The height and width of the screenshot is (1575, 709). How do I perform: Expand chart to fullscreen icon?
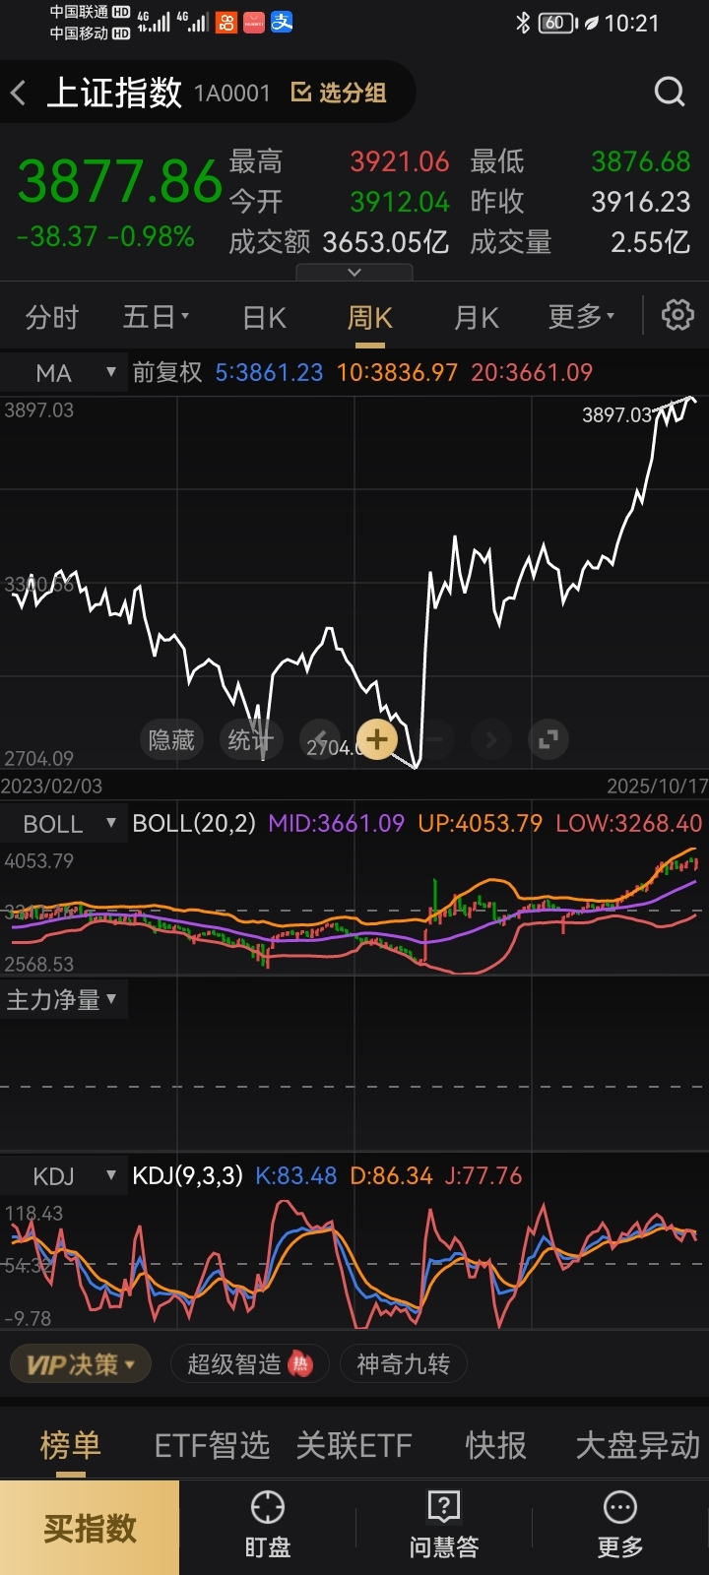click(548, 739)
